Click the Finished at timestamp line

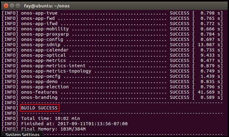(74, 124)
